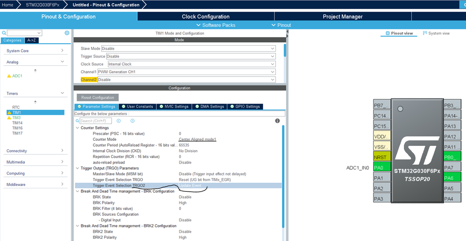Collapse Counter Settings group
The width and height of the screenshot is (466, 241).
coord(78,128)
